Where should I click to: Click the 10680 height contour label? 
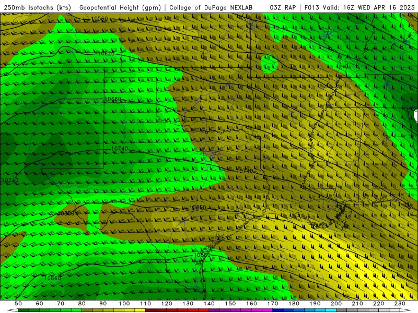pyautogui.click(x=113, y=99)
